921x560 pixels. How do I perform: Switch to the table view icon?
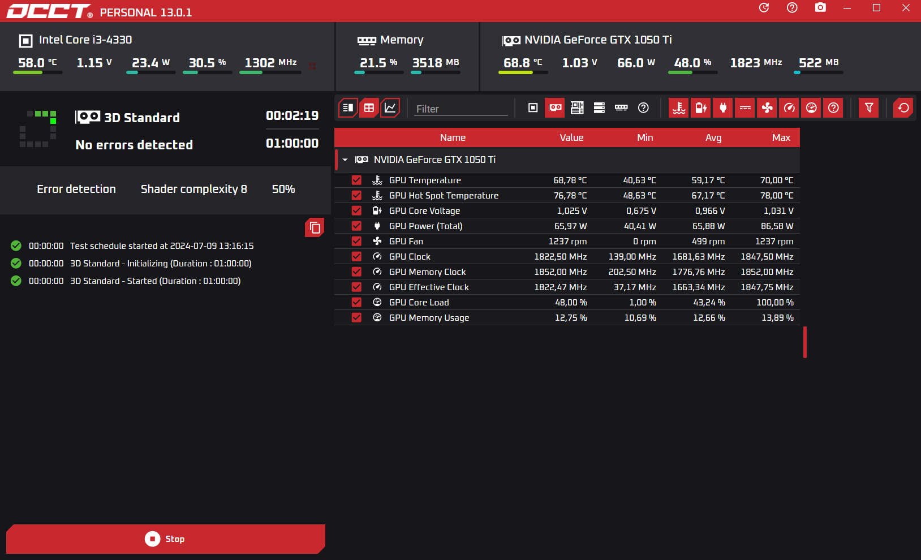(369, 107)
